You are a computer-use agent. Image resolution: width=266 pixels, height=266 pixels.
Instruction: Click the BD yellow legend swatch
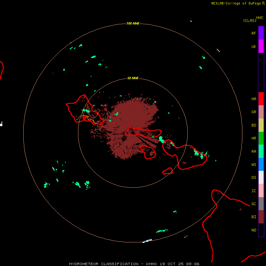click(261, 125)
